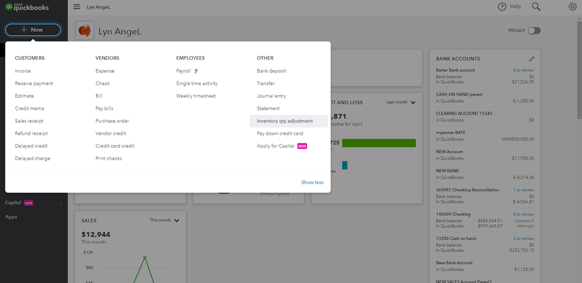Toggle the hamburger navigation menu
The width and height of the screenshot is (582, 283).
coord(76,6)
